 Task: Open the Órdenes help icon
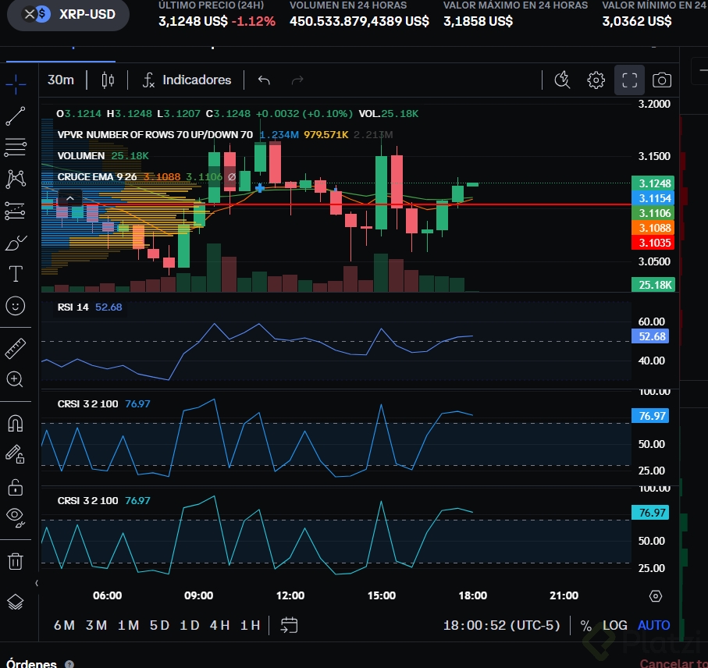[x=69, y=664]
